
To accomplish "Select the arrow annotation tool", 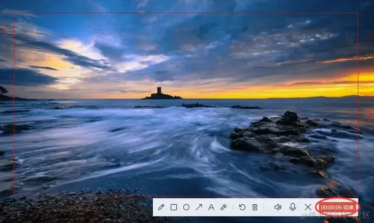I will pos(199,207).
